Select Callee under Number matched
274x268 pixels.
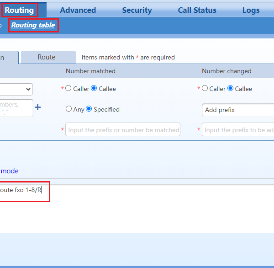pos(94,89)
